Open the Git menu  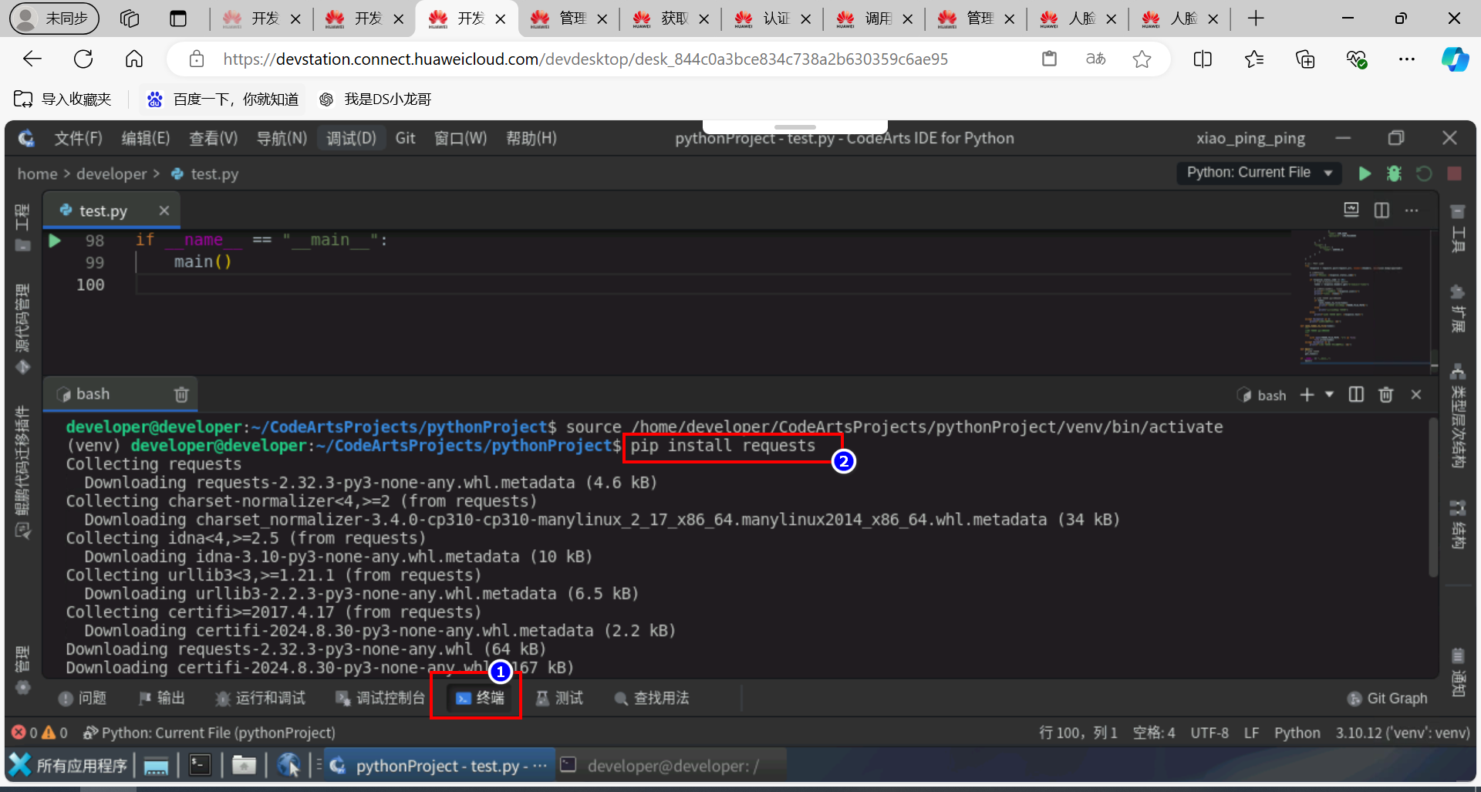point(406,138)
